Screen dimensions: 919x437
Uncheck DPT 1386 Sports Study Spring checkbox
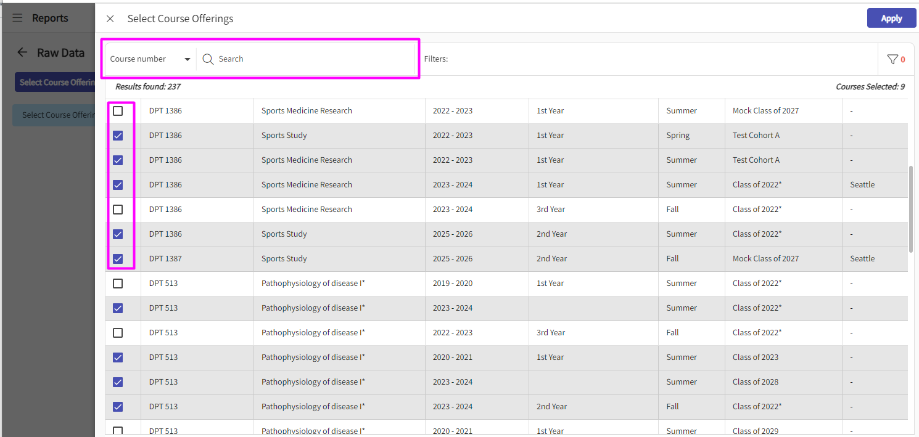click(118, 136)
